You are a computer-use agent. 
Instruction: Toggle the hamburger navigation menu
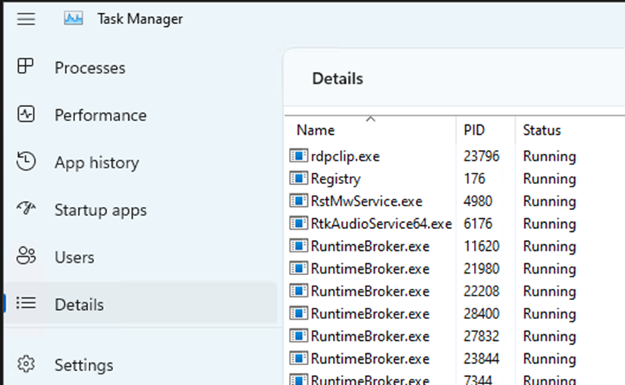pyautogui.click(x=27, y=19)
